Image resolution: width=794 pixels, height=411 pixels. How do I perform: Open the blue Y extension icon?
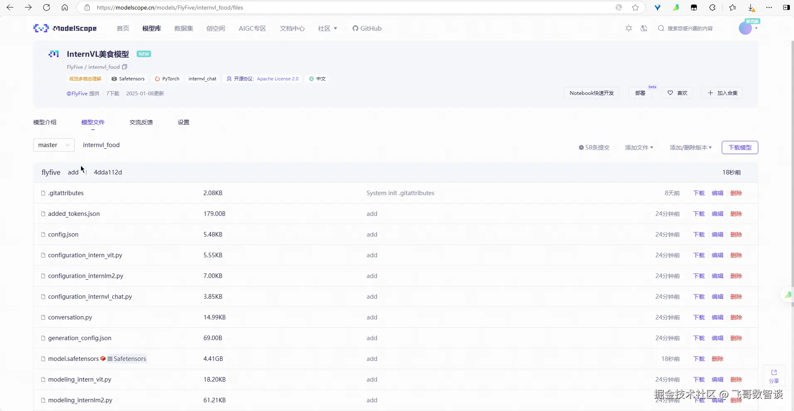(x=657, y=7)
